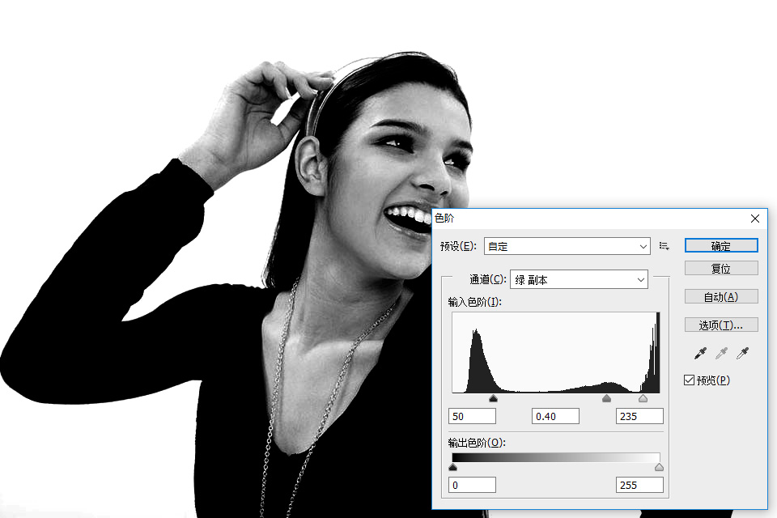Click the input highlight slider handle
This screenshot has height=518, width=777.
[x=643, y=398]
